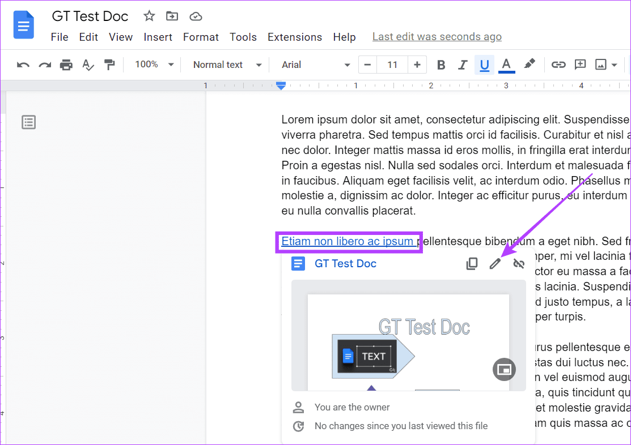Viewport: 631px width, 445px height.
Task: Expand the Normal text style dropdown
Action: (x=227, y=65)
